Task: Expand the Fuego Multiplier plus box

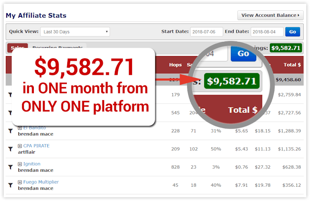Action: (x=20, y=182)
